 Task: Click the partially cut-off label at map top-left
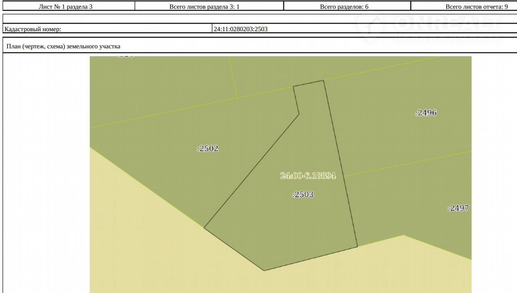tap(125, 56)
